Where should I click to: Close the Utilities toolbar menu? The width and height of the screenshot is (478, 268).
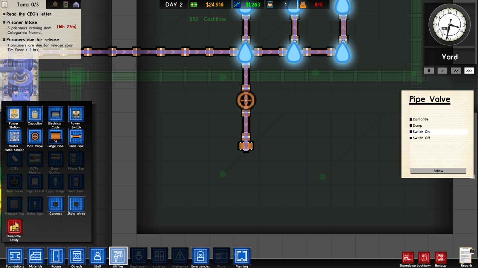click(x=118, y=256)
